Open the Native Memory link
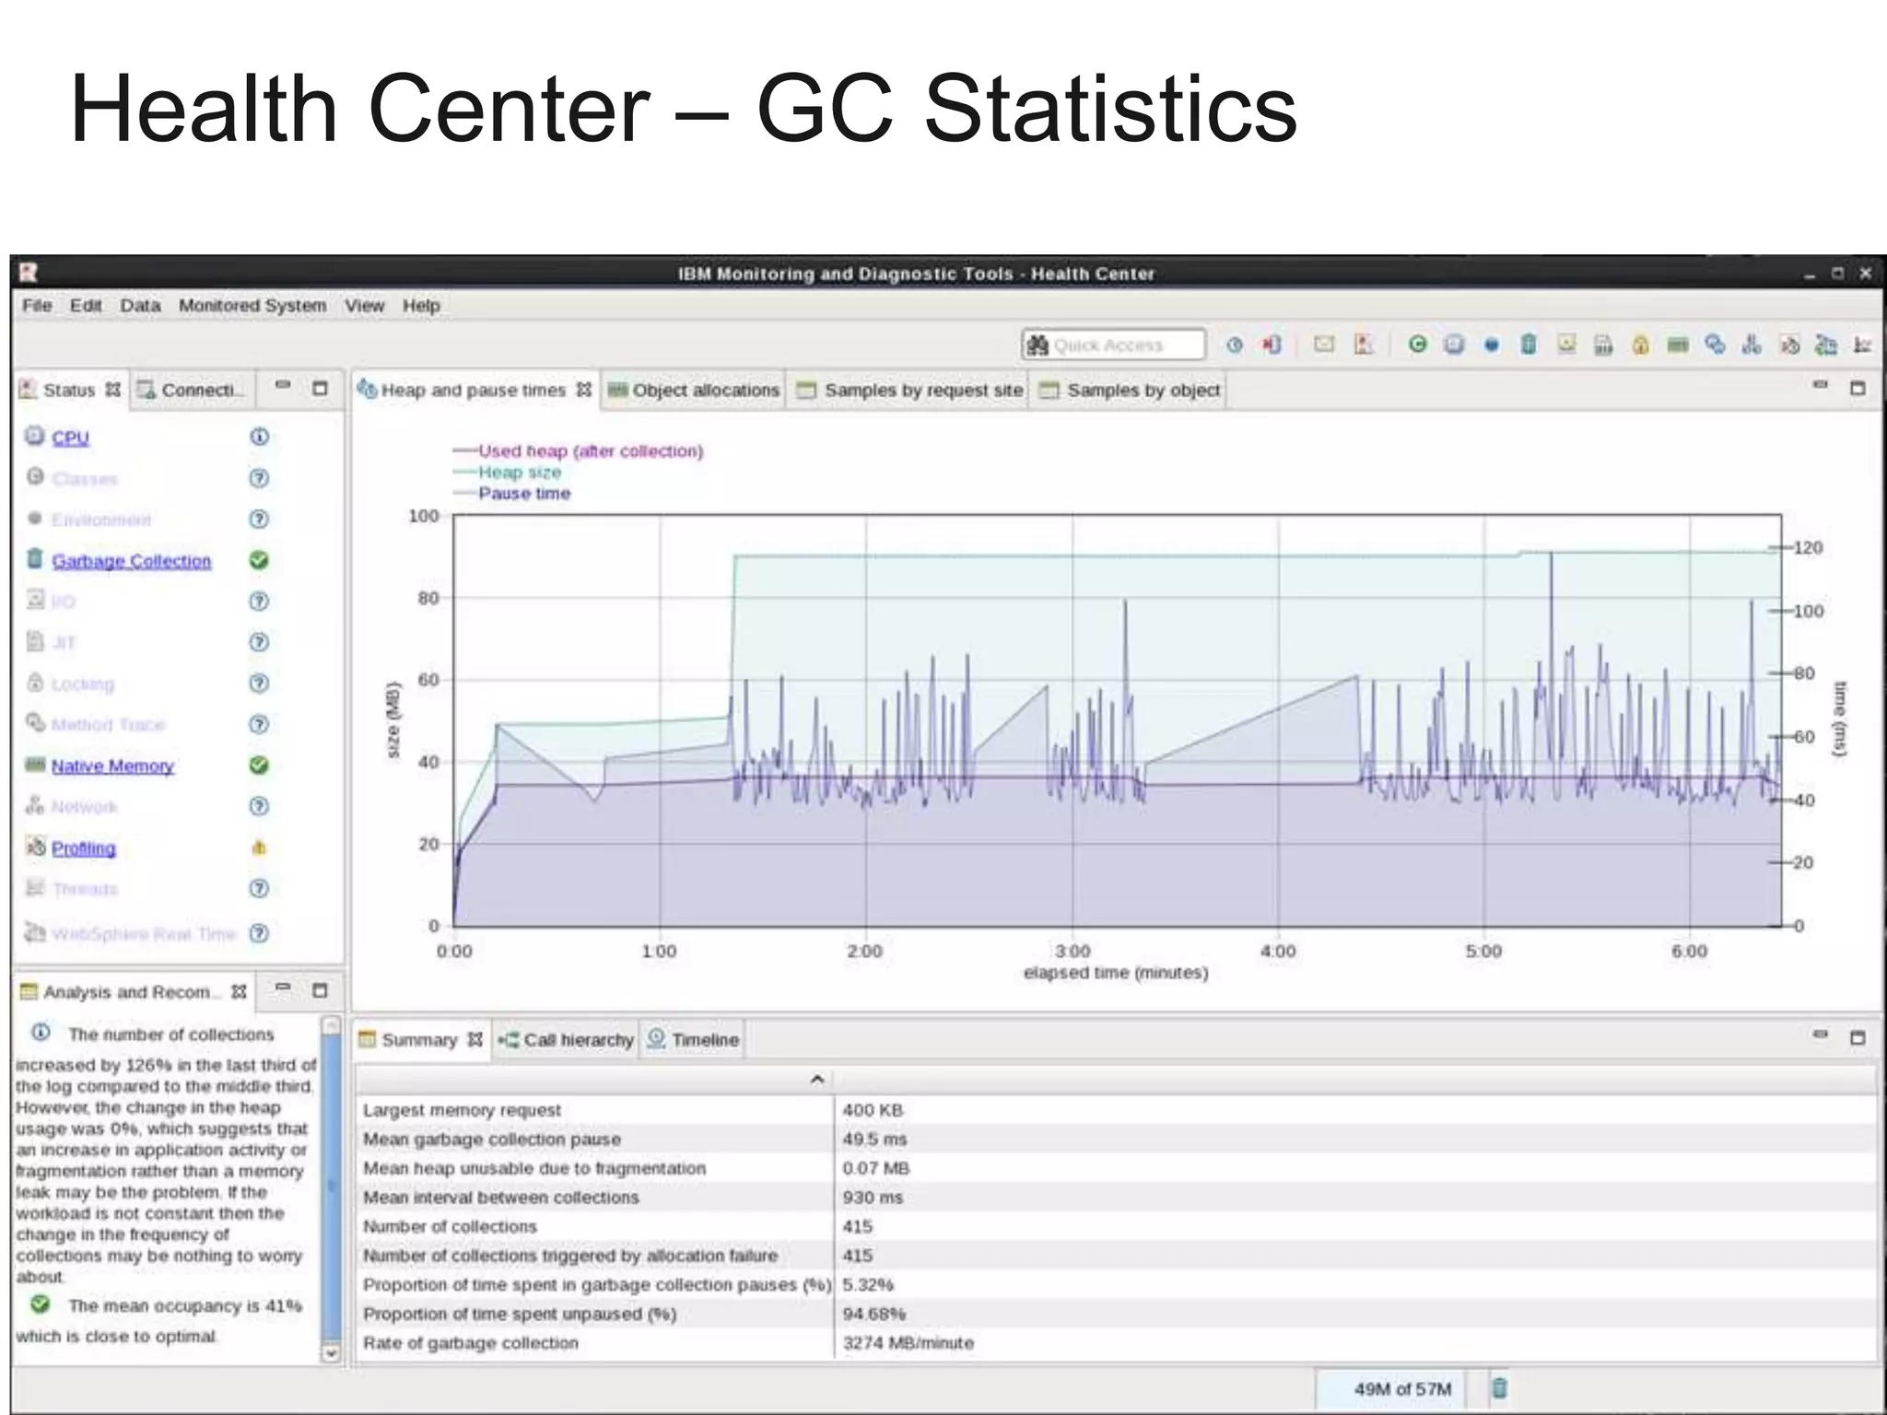Screen dimensions: 1887x1415 (112, 766)
